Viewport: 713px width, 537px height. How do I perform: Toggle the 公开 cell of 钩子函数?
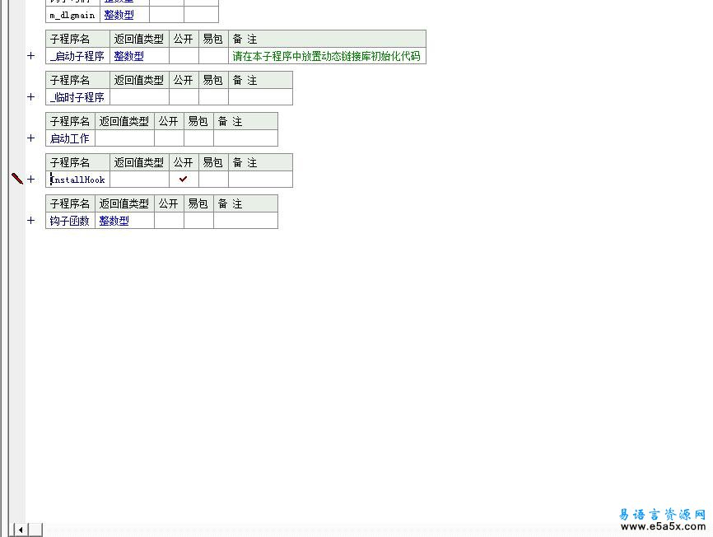point(169,221)
